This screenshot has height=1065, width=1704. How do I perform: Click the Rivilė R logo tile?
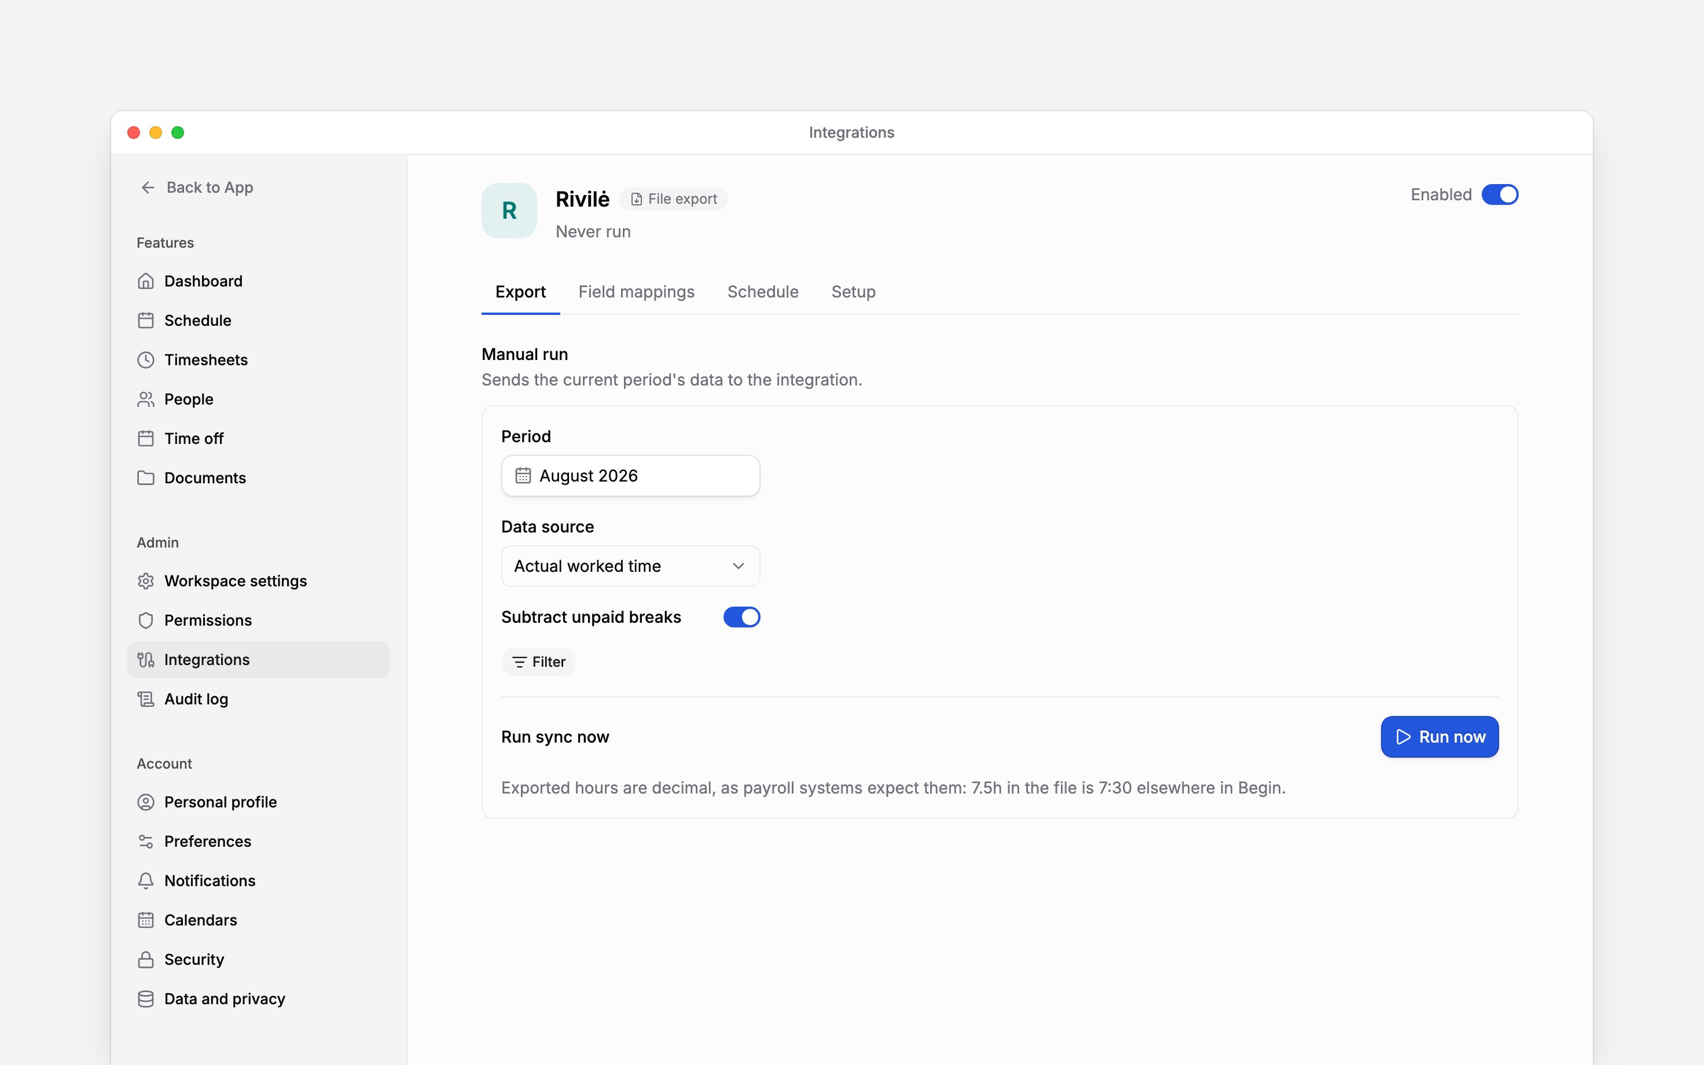(509, 211)
